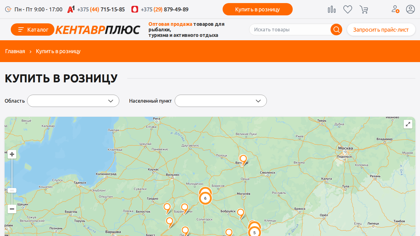
Task: Click the working hours text Пн - Пт 9:00 - 17:00
Action: coord(38,10)
